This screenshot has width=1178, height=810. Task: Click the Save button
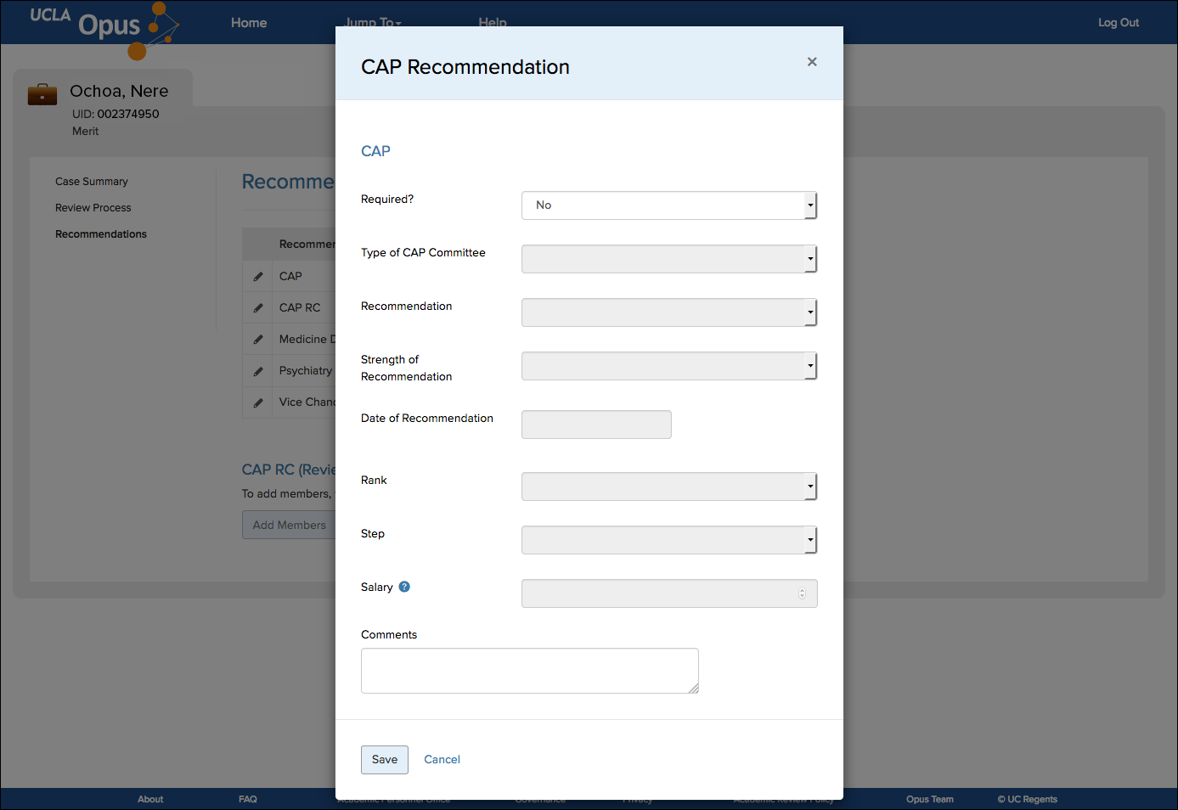click(x=385, y=760)
